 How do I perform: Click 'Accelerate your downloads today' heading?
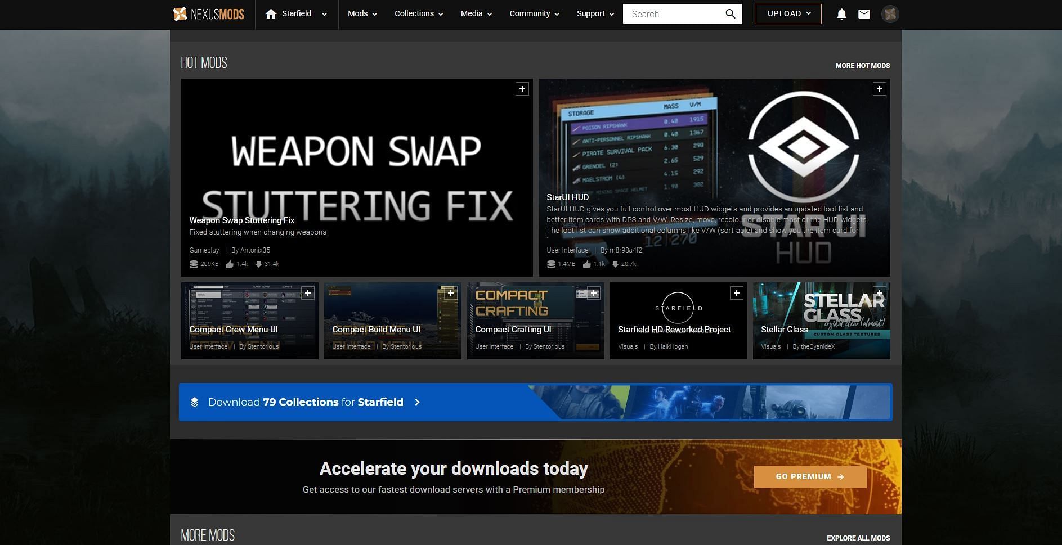[454, 469]
